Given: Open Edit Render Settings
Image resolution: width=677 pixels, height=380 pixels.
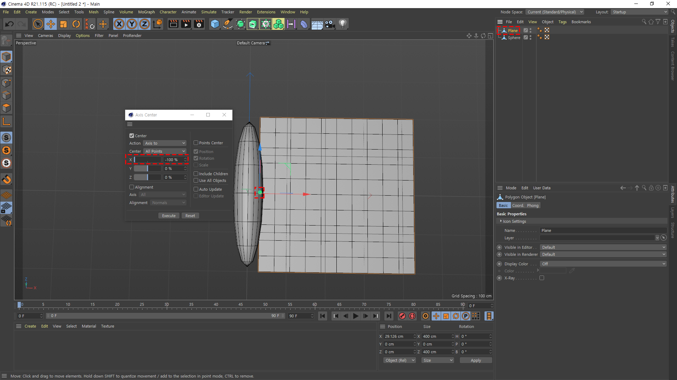Looking at the screenshot, I should 199,24.
